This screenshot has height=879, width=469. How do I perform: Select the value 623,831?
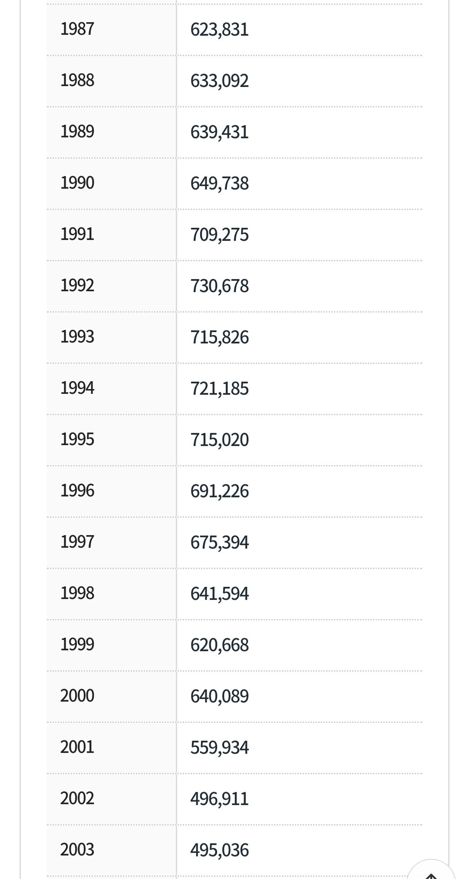click(x=219, y=30)
